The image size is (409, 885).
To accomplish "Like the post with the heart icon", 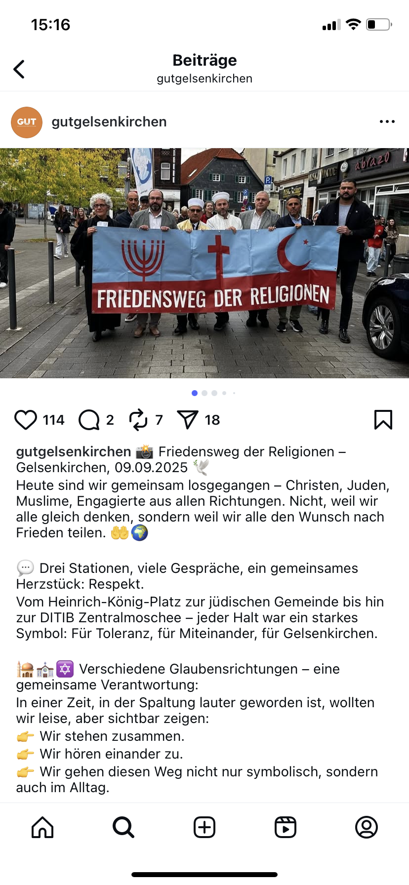I will pyautogui.click(x=26, y=420).
